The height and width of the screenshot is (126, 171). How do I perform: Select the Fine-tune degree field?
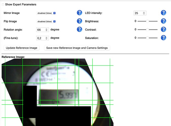tap(41, 38)
